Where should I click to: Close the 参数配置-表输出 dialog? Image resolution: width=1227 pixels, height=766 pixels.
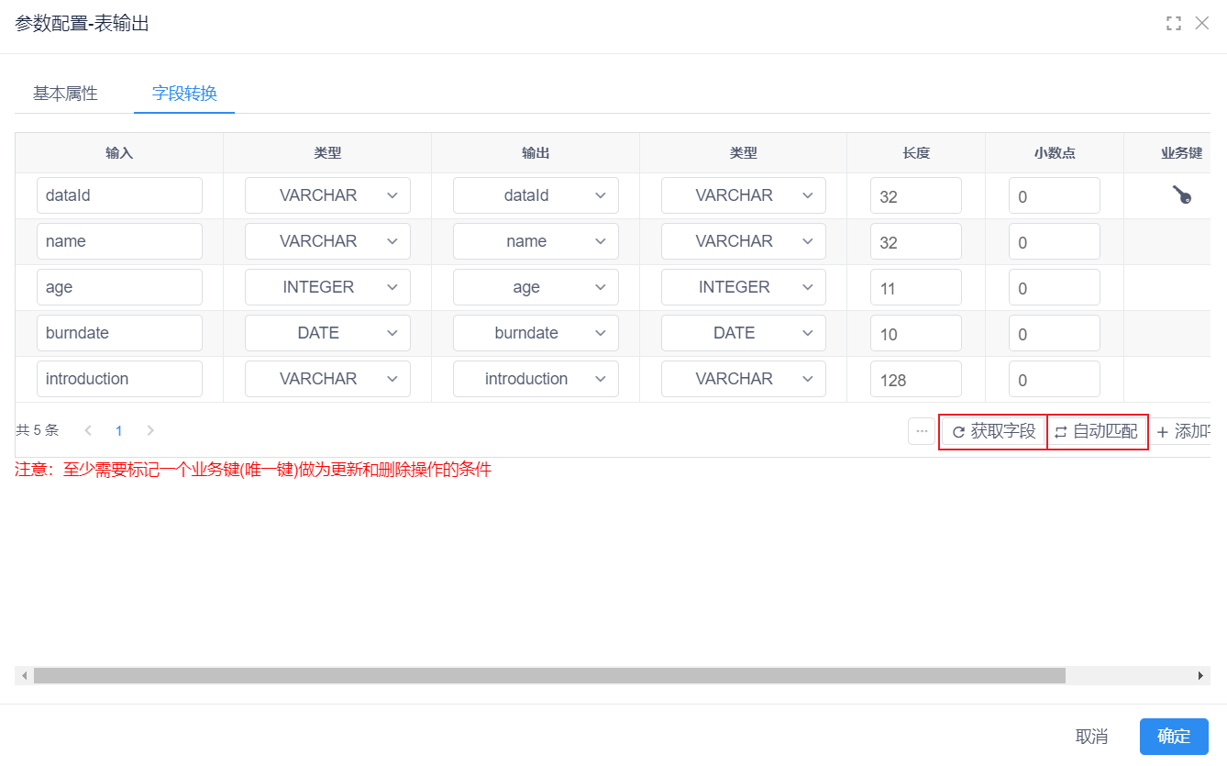point(1201,24)
